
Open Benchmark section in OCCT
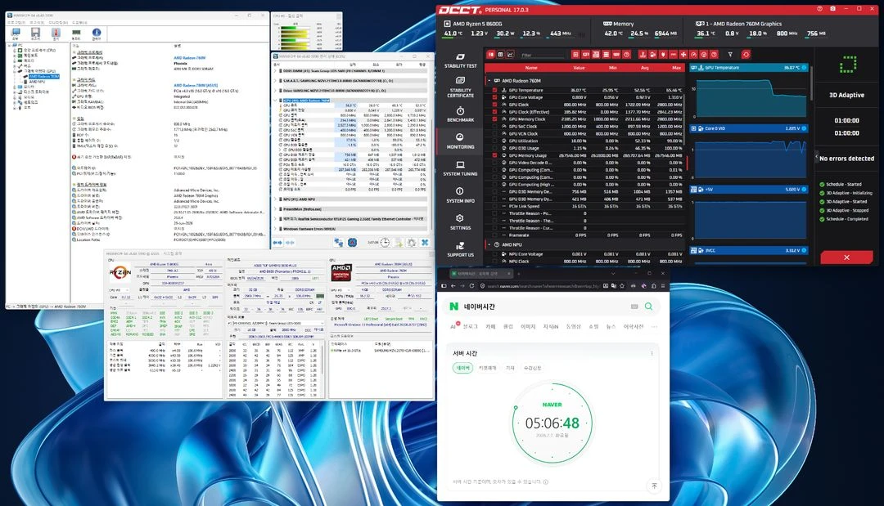click(460, 114)
